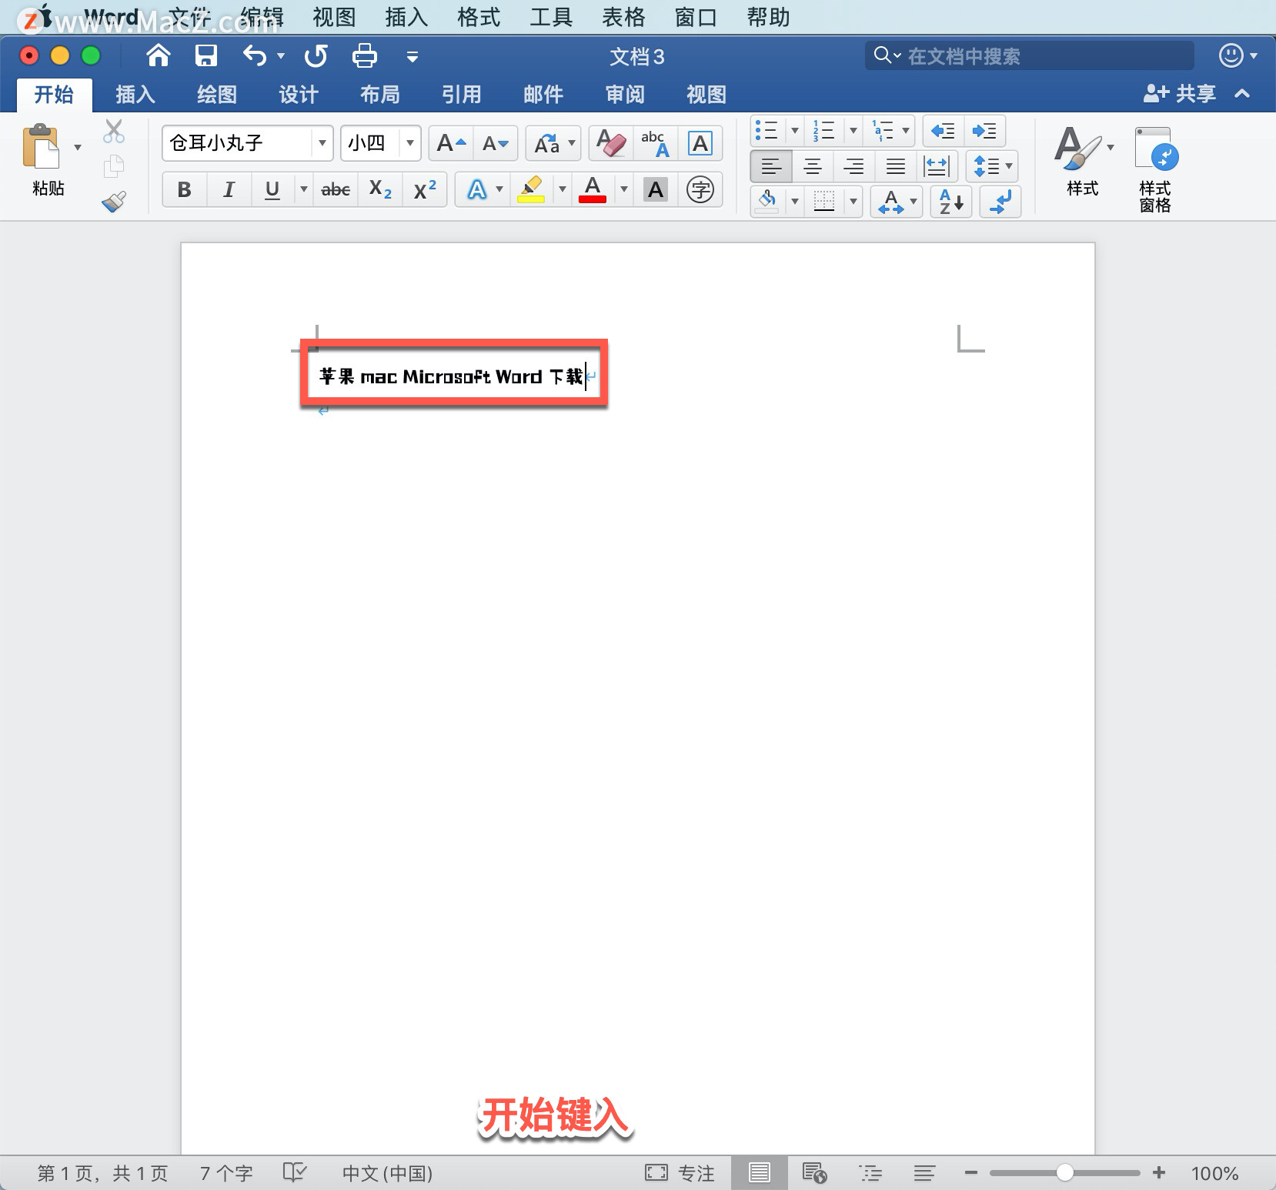Copy selection with the copy icon

tap(114, 166)
